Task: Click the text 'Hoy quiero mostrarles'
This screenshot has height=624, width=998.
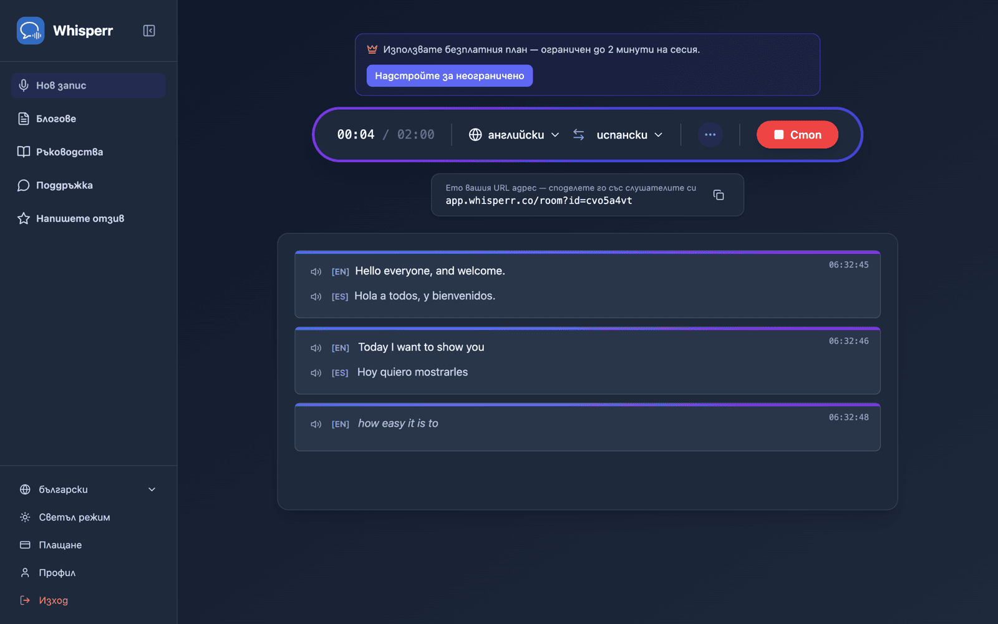Action: tap(412, 372)
